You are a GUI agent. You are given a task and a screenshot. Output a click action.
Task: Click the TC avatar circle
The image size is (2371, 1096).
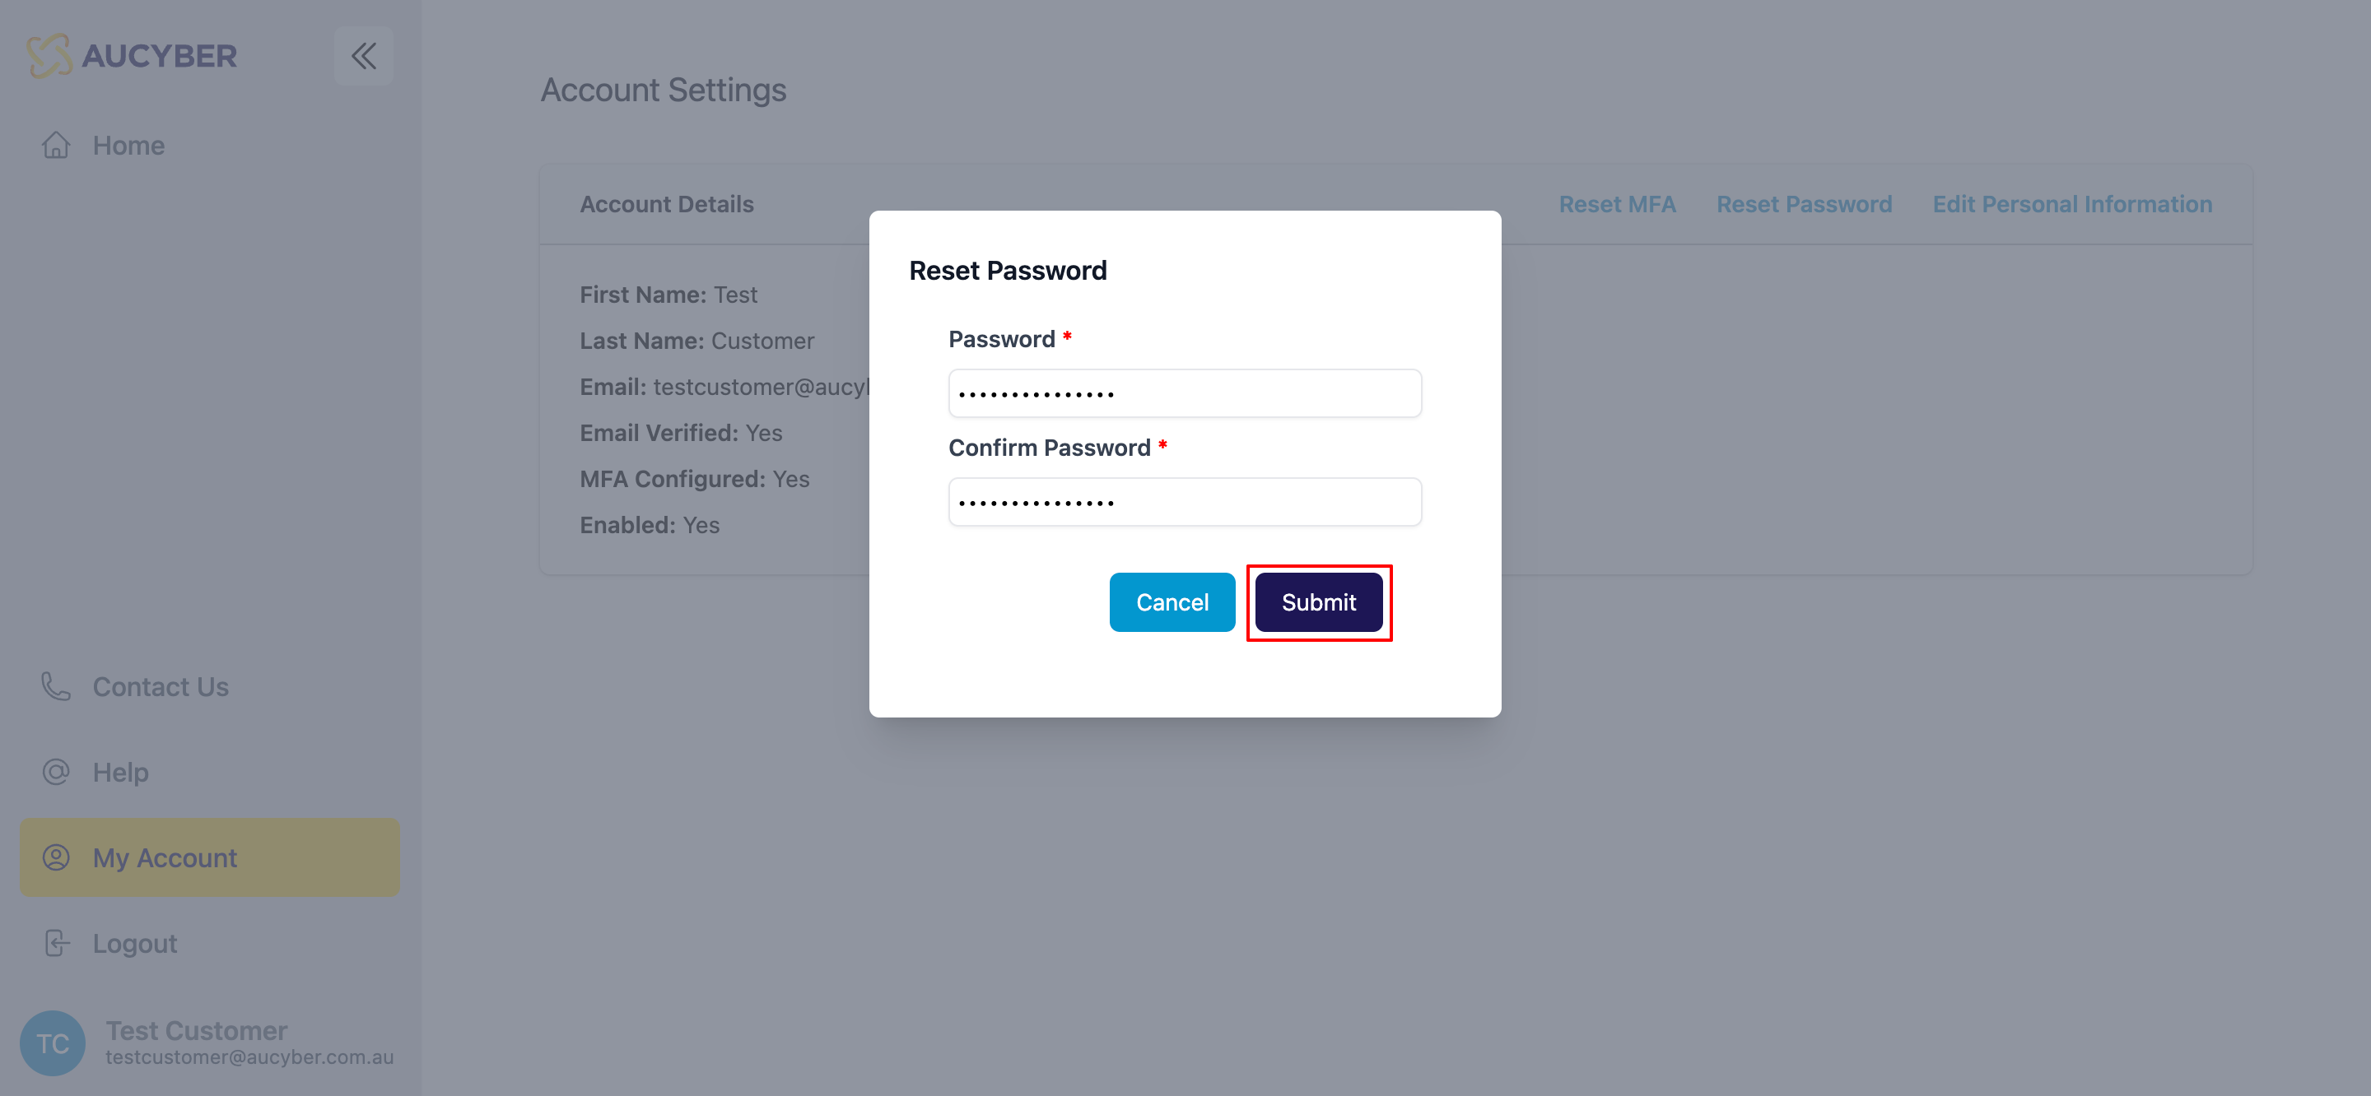(x=53, y=1043)
